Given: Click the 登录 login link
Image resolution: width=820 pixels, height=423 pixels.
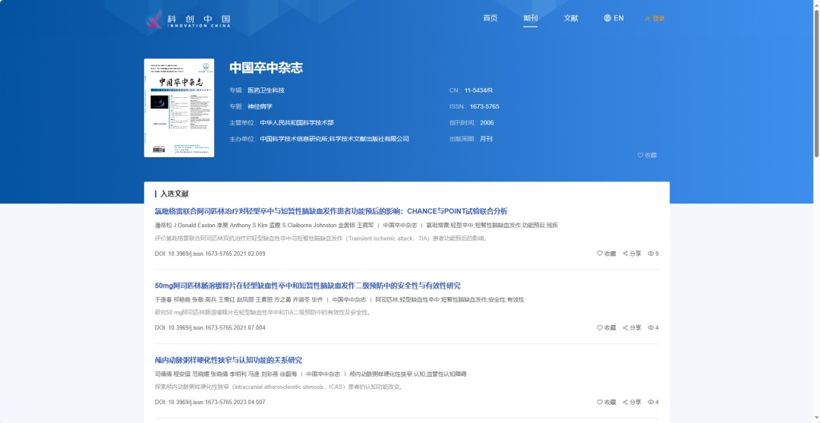Looking at the screenshot, I should coord(654,18).
